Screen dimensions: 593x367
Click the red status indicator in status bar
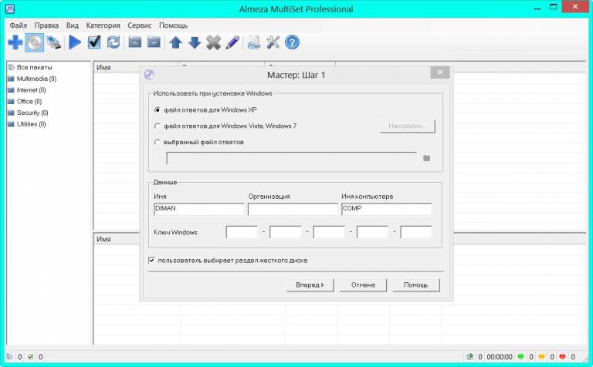coord(562,356)
